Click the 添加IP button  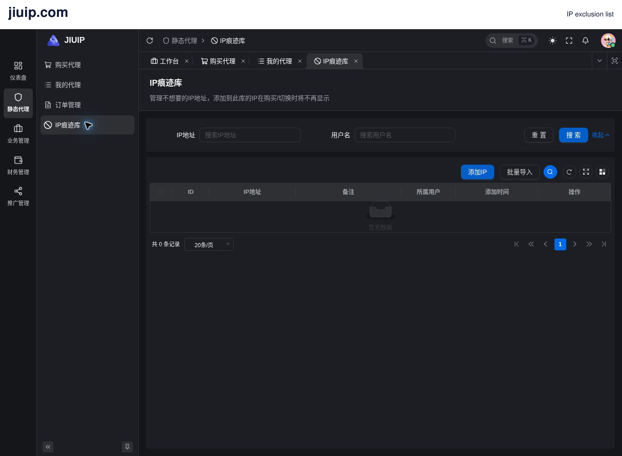click(477, 172)
